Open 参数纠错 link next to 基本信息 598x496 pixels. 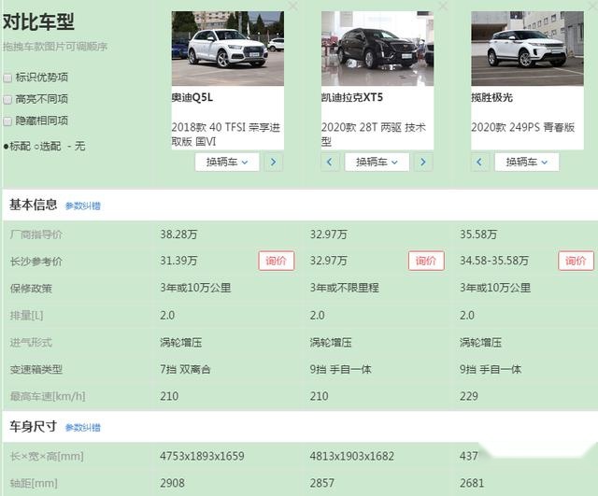pos(83,205)
